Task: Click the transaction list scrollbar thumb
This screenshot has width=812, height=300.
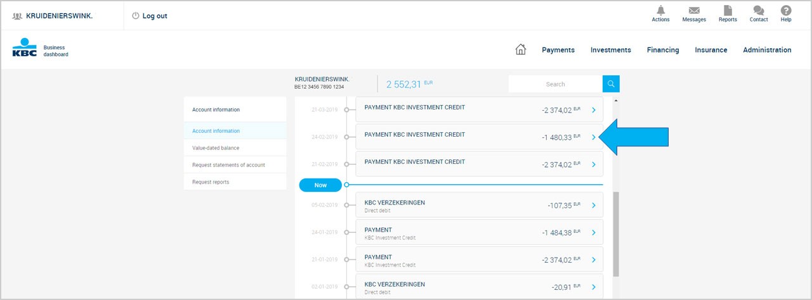Action: pos(616,234)
